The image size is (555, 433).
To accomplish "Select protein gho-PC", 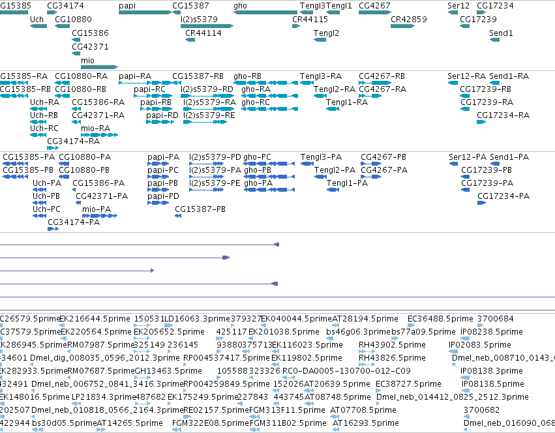I will coord(258,157).
